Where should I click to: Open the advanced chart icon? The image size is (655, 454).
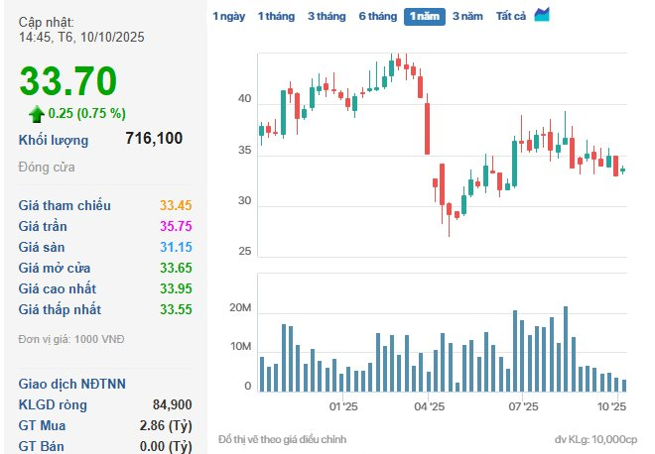[542, 15]
